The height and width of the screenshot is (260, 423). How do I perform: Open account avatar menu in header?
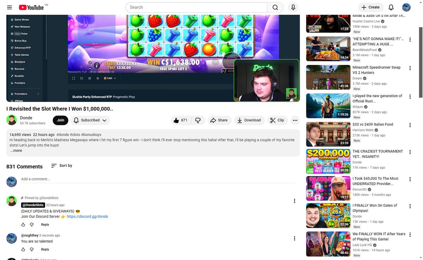406,7
